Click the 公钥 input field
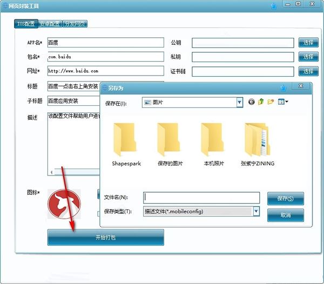Screen dimensions: 324x284 coord(243,43)
